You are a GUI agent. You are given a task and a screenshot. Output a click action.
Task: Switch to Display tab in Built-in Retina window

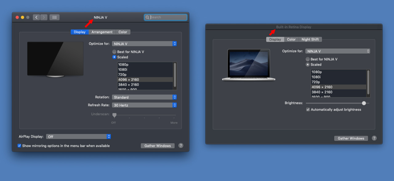tap(275, 39)
